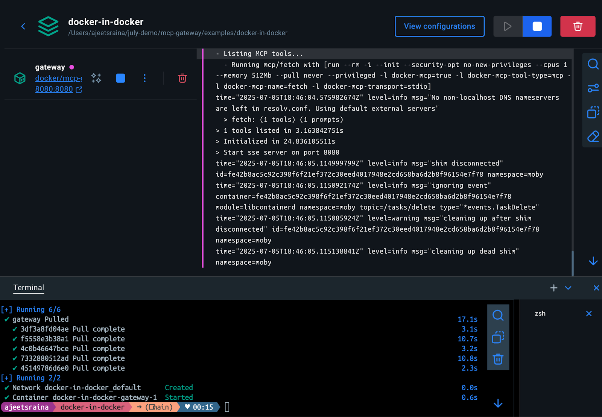Screen dimensions: 602x417
Task: Click 'Network docker-in-docker_default' terminal line
Action: 76,388
